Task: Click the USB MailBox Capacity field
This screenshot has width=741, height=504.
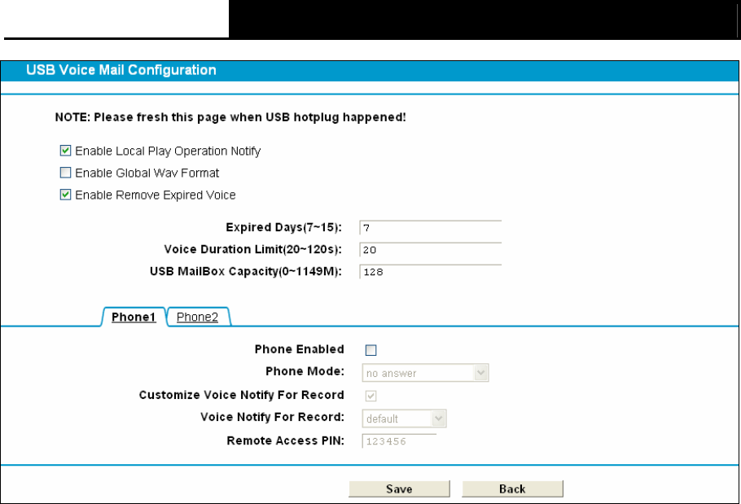Action: (x=430, y=272)
